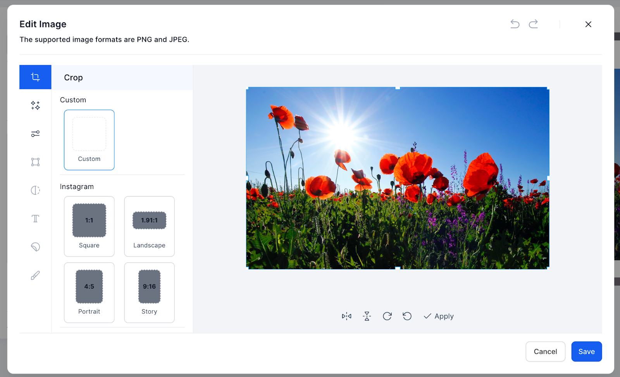Screen dimensions: 620x377
Task: Click the right-middle crop handle
Action: tap(548, 178)
